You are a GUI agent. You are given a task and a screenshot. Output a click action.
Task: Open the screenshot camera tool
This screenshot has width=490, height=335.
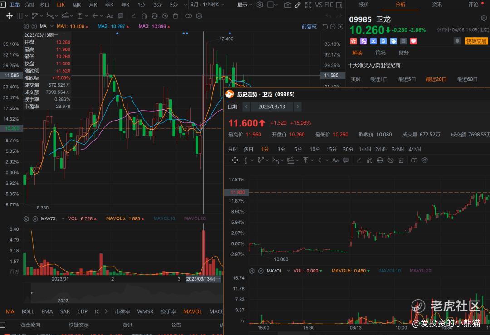coord(288,5)
